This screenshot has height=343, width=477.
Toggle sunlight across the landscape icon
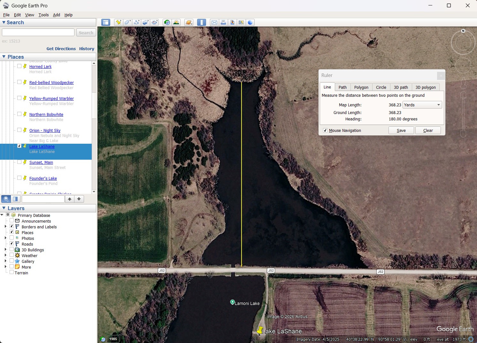(176, 22)
